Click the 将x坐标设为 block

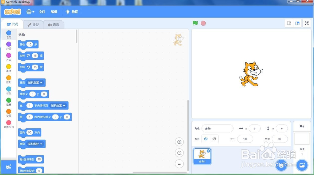[x=31, y=170]
